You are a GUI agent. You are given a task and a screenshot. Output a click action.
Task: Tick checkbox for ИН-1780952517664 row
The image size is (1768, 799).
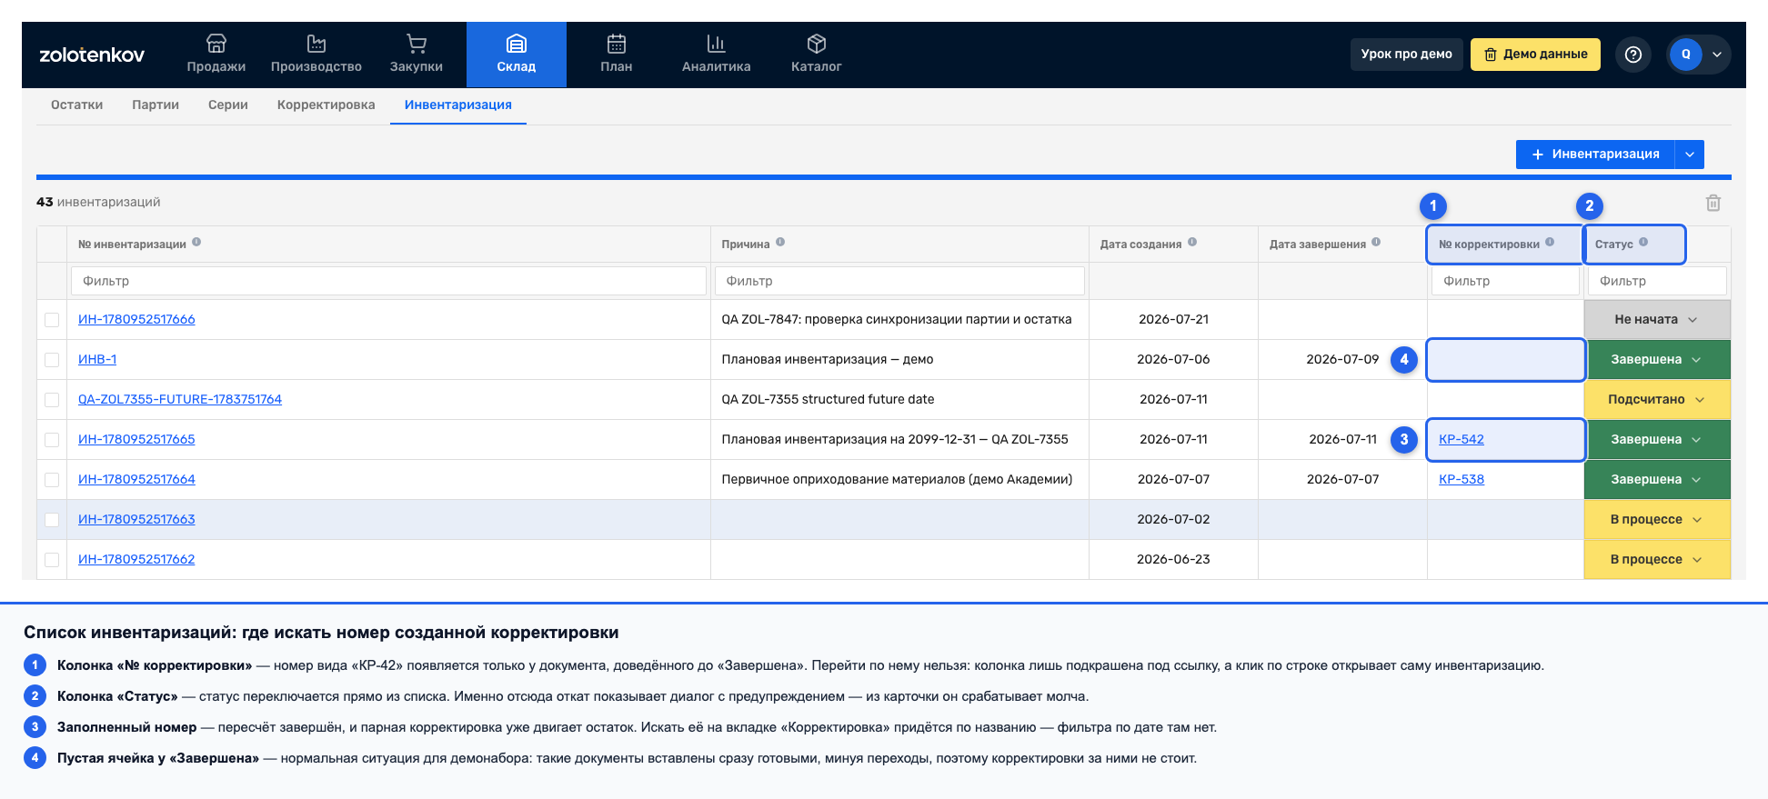[52, 480]
